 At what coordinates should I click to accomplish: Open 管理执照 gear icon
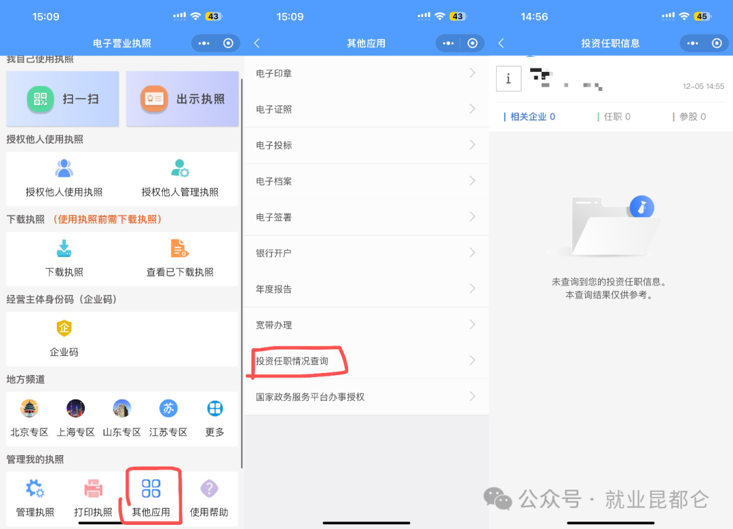click(x=35, y=488)
